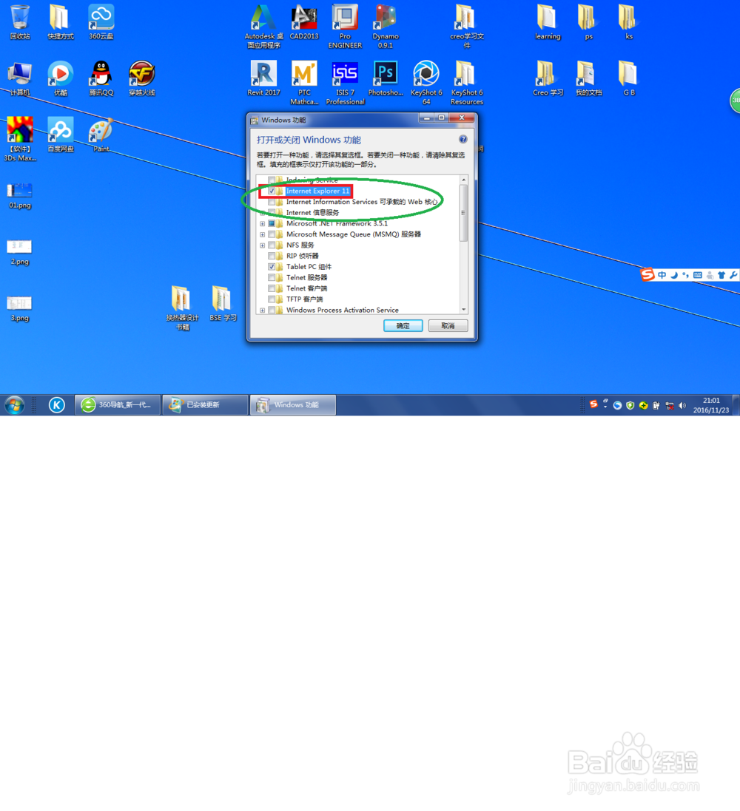Image resolution: width=740 pixels, height=811 pixels.
Task: Click the feature list scroll-up arrow
Action: coord(463,180)
